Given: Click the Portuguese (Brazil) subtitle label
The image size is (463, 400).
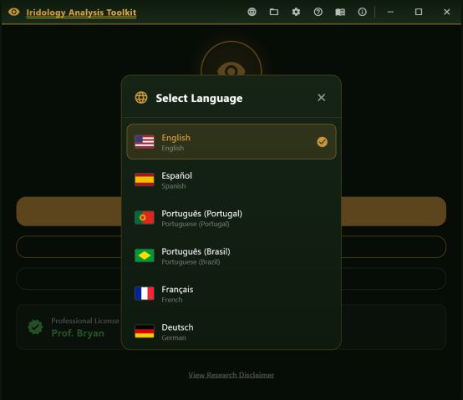Looking at the screenshot, I should tap(191, 262).
